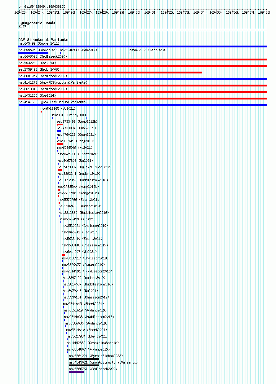Select the red bar of esv2759496 (Redon2006)

(110, 73)
